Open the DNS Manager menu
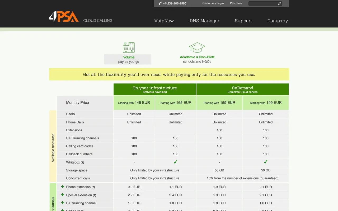 tap(204, 21)
